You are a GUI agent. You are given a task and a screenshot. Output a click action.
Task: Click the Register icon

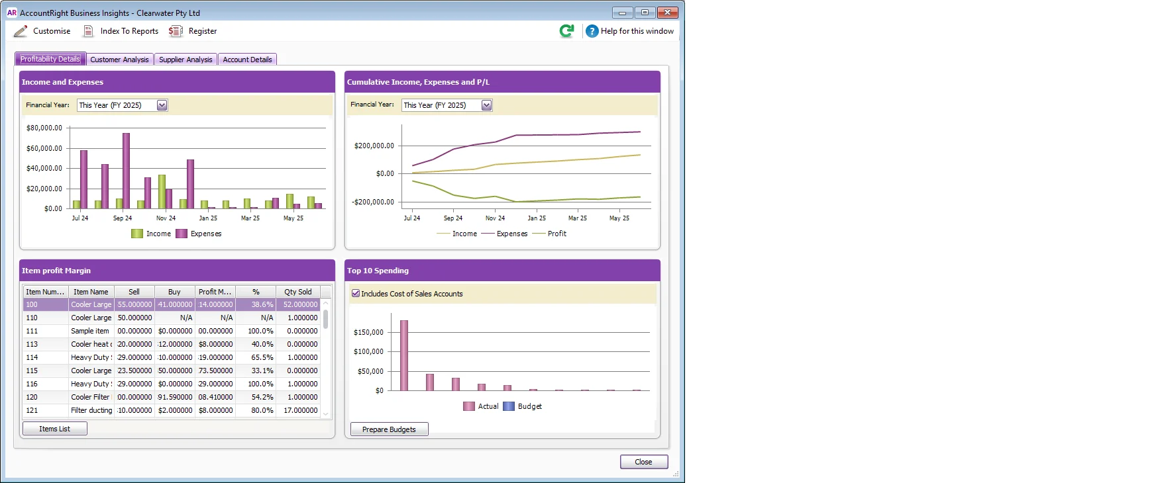[176, 31]
